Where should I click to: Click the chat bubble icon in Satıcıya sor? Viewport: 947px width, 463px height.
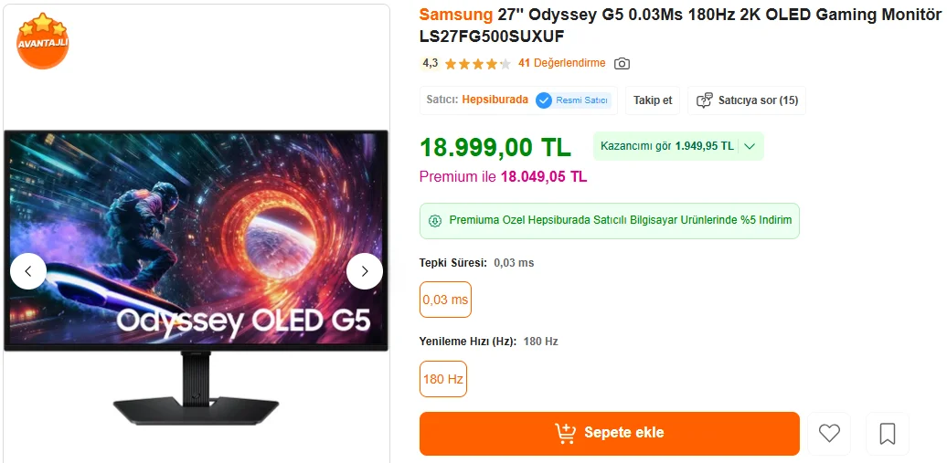tap(704, 100)
